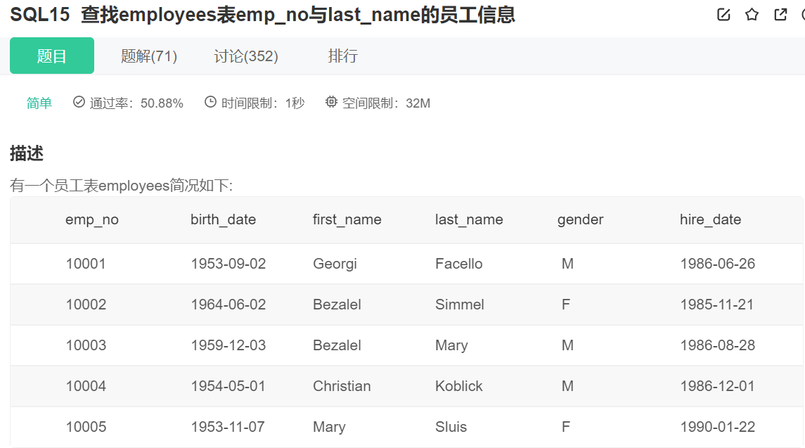Click the pass rate checkmark icon

click(x=79, y=103)
